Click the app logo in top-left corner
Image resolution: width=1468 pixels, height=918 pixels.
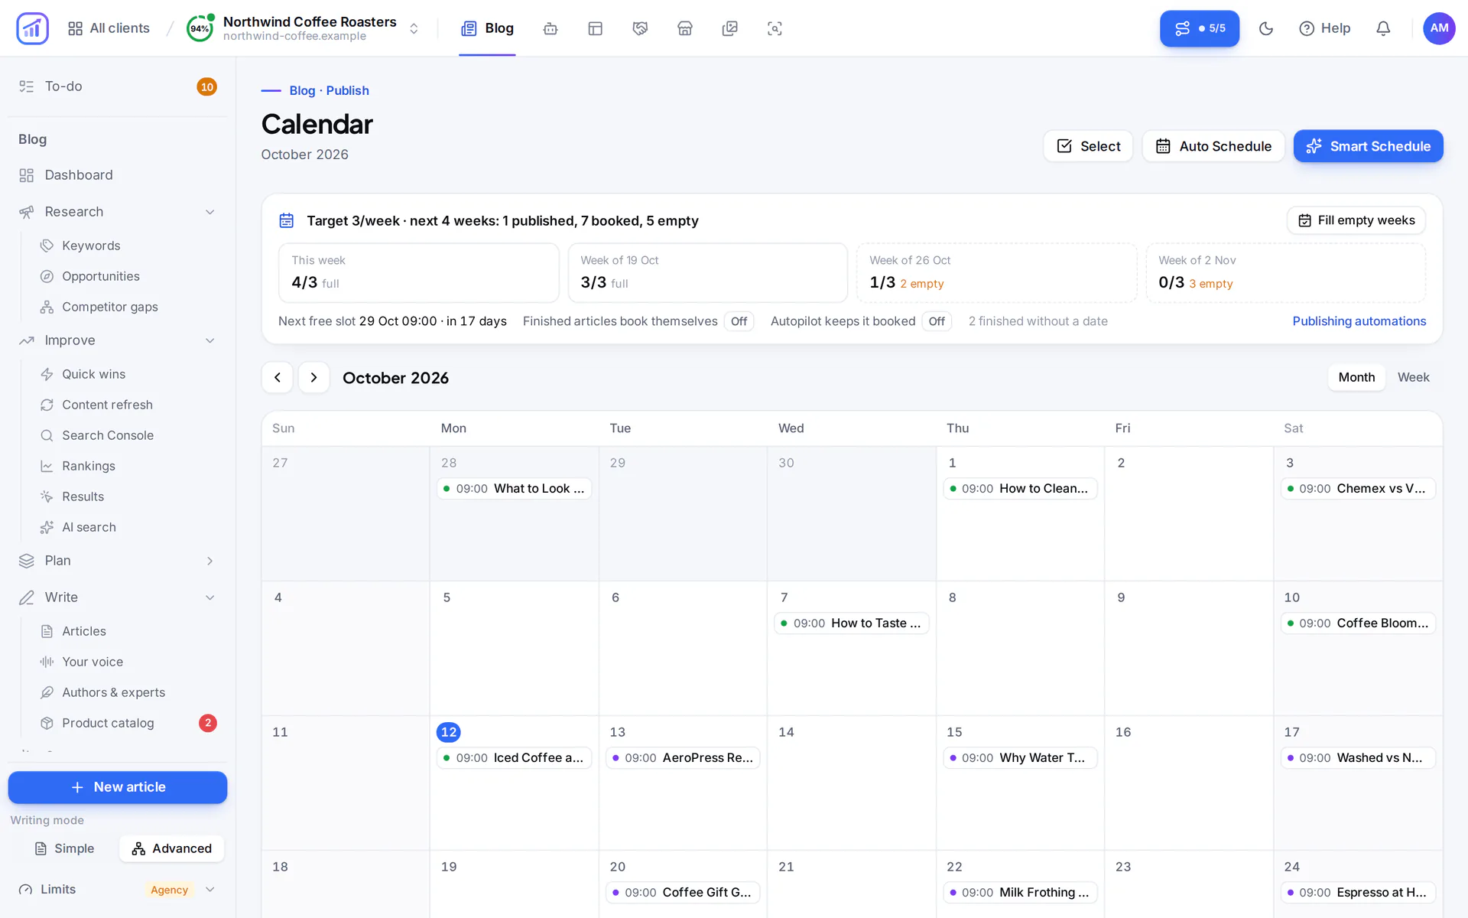32,28
